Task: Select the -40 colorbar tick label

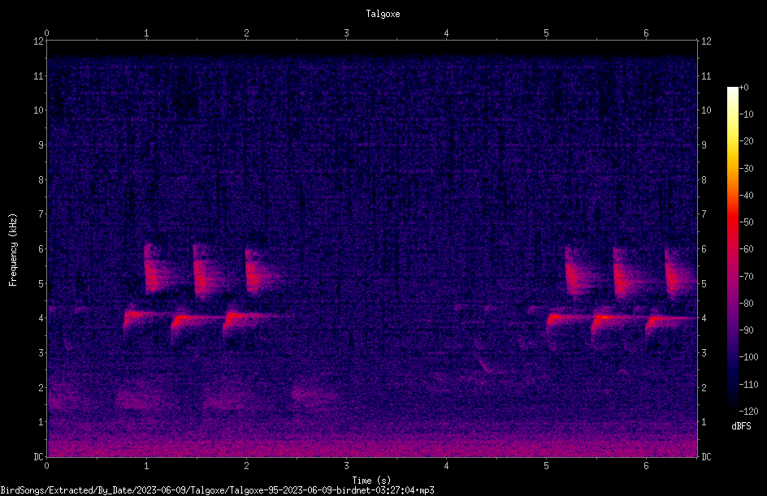Action: pyautogui.click(x=747, y=196)
